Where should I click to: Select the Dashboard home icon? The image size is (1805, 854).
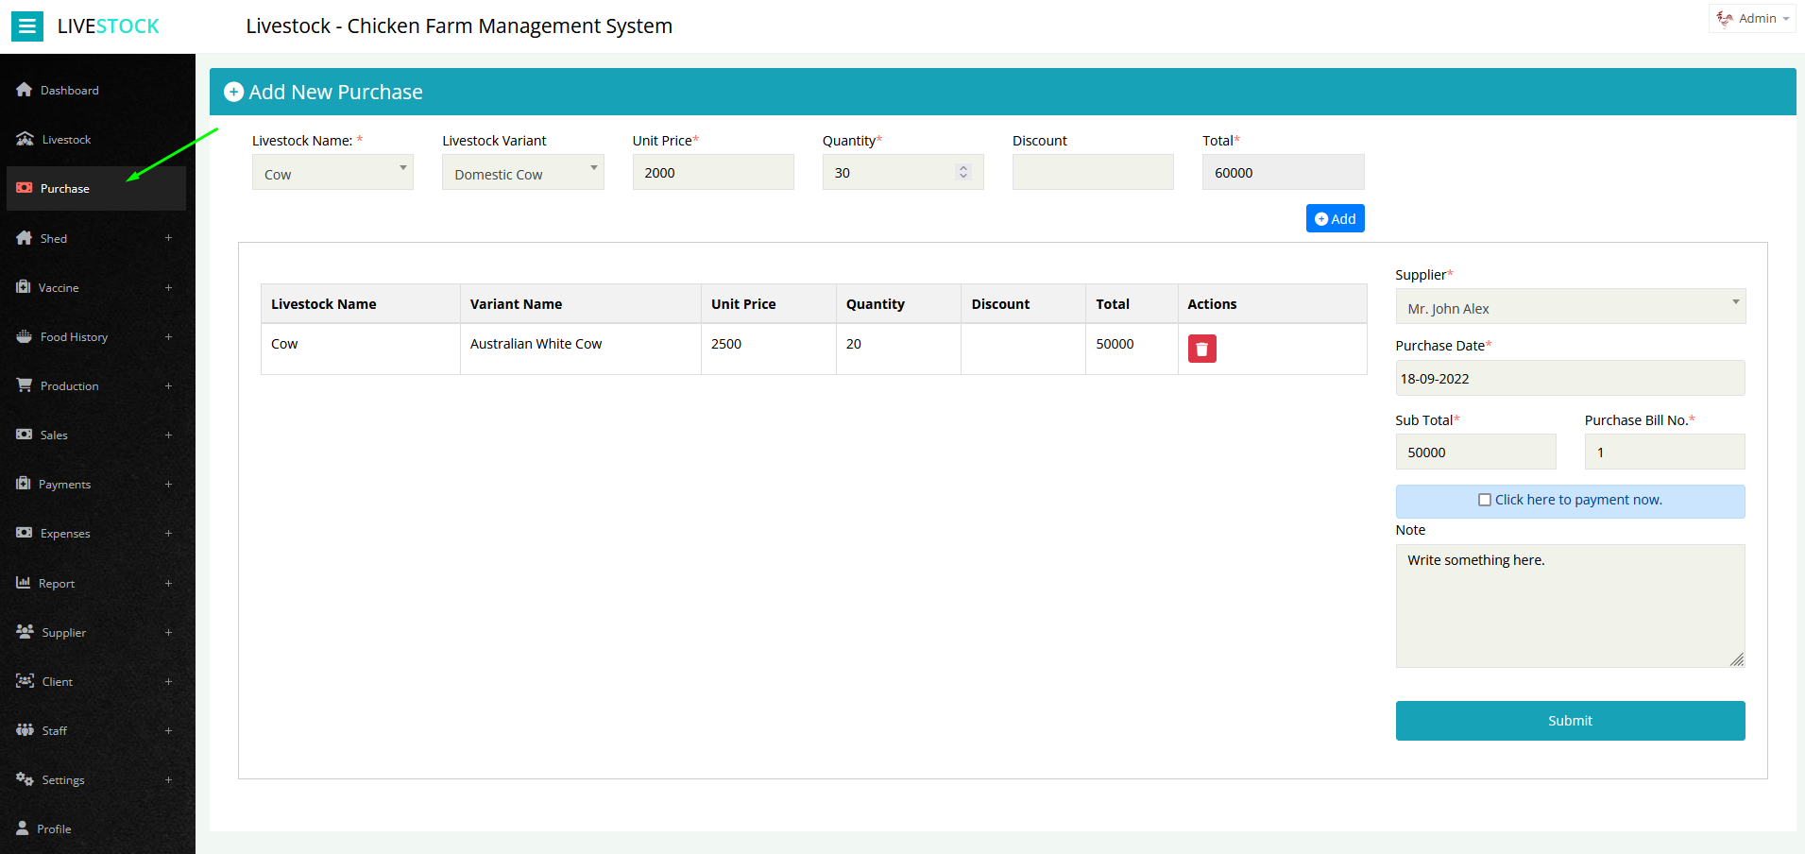click(24, 89)
